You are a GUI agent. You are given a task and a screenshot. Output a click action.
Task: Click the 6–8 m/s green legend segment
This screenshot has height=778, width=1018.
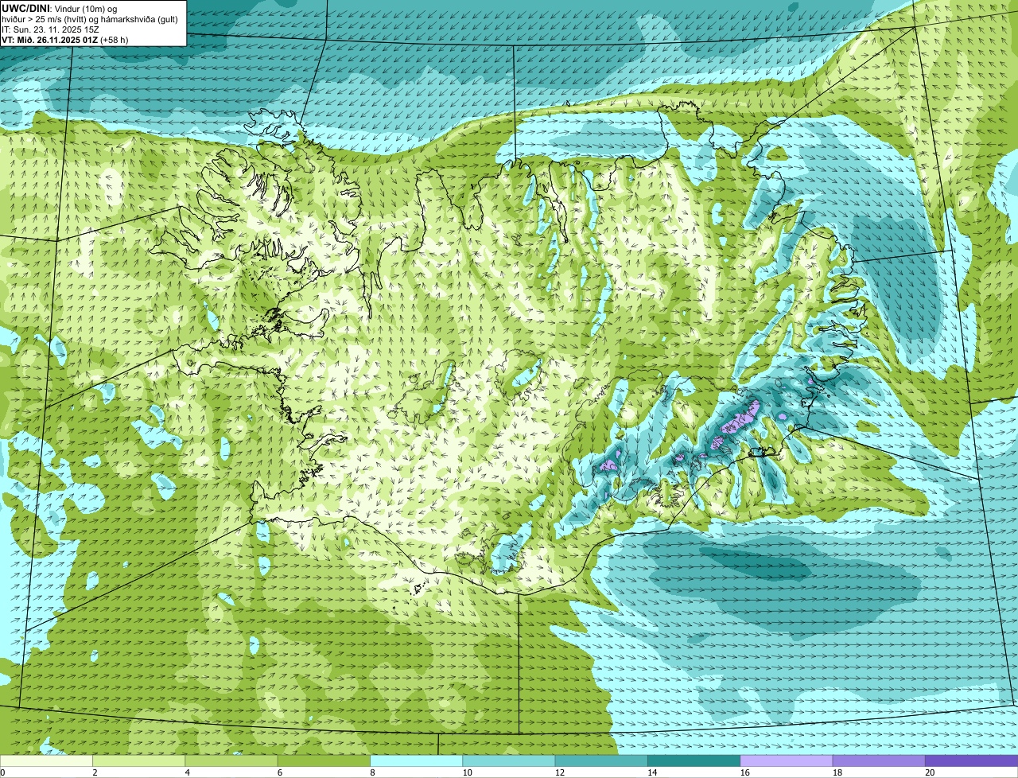pyautogui.click(x=324, y=761)
